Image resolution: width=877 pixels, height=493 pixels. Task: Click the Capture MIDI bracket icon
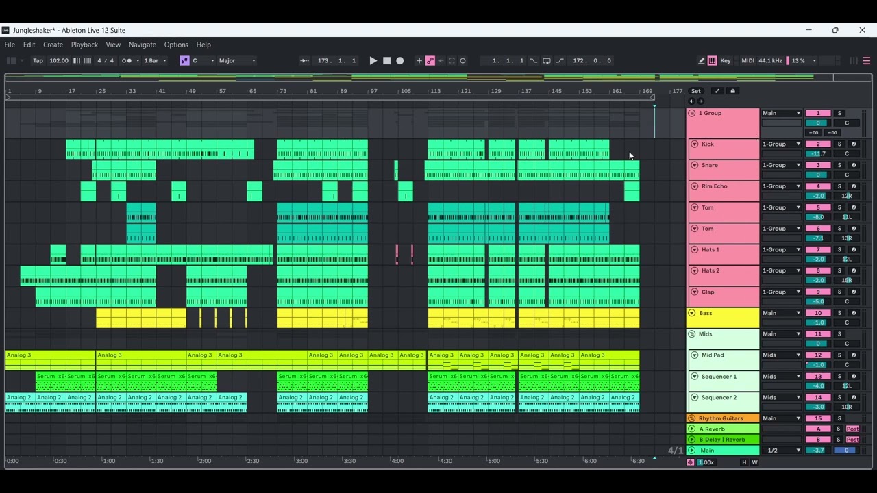pos(452,60)
